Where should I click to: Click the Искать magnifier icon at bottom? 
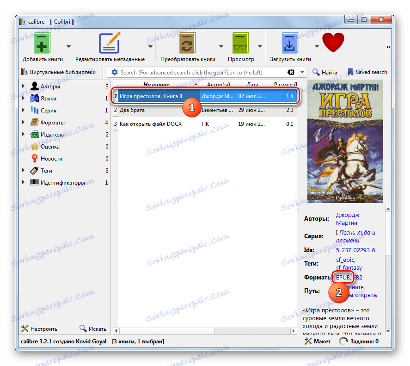[x=83, y=329]
